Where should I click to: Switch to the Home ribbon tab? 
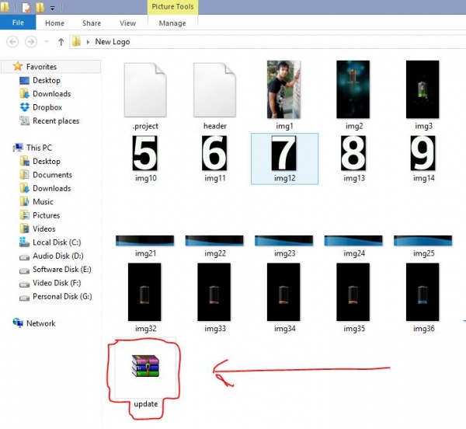54,23
